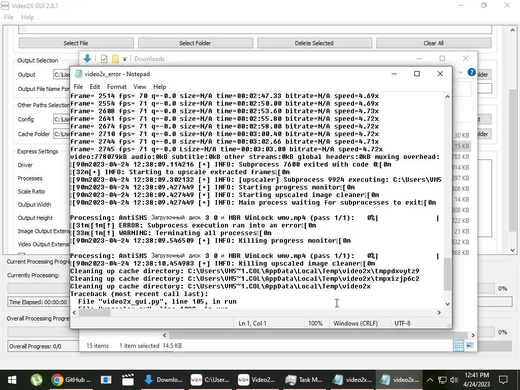Open the volume tray icon
Screen dimensions: 520x390
pos(454,380)
